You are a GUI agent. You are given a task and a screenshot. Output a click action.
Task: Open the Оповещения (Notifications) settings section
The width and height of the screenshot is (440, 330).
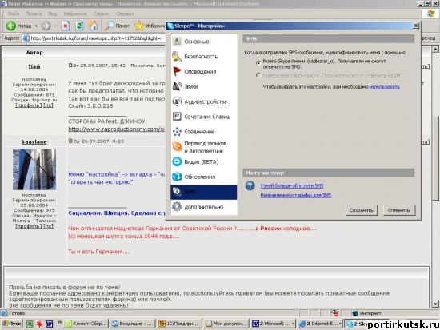tap(203, 71)
